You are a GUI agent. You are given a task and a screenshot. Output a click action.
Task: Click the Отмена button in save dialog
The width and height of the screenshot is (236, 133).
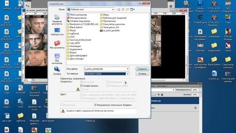pyautogui.click(x=142, y=74)
